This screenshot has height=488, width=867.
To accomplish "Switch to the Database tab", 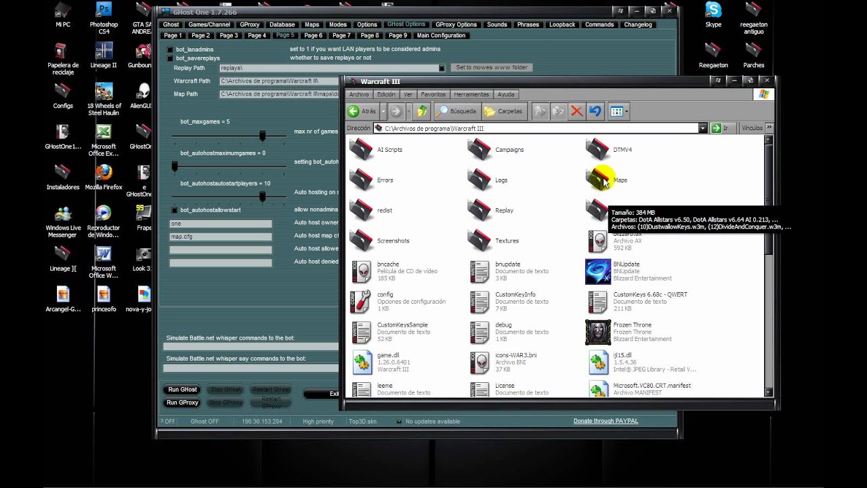I will pyautogui.click(x=282, y=24).
